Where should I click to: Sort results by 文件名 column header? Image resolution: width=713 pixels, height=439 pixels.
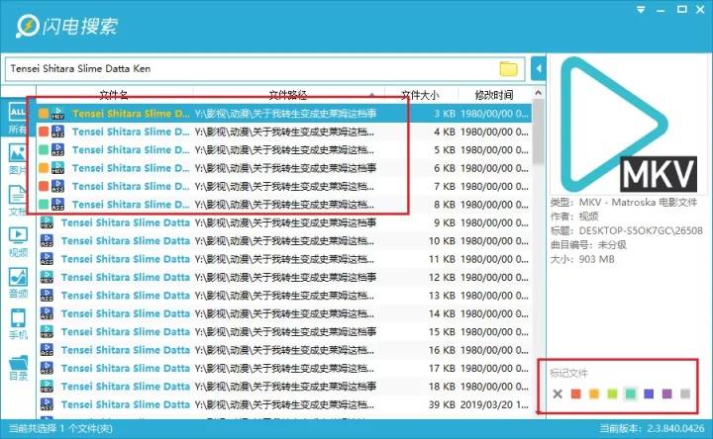point(114,95)
